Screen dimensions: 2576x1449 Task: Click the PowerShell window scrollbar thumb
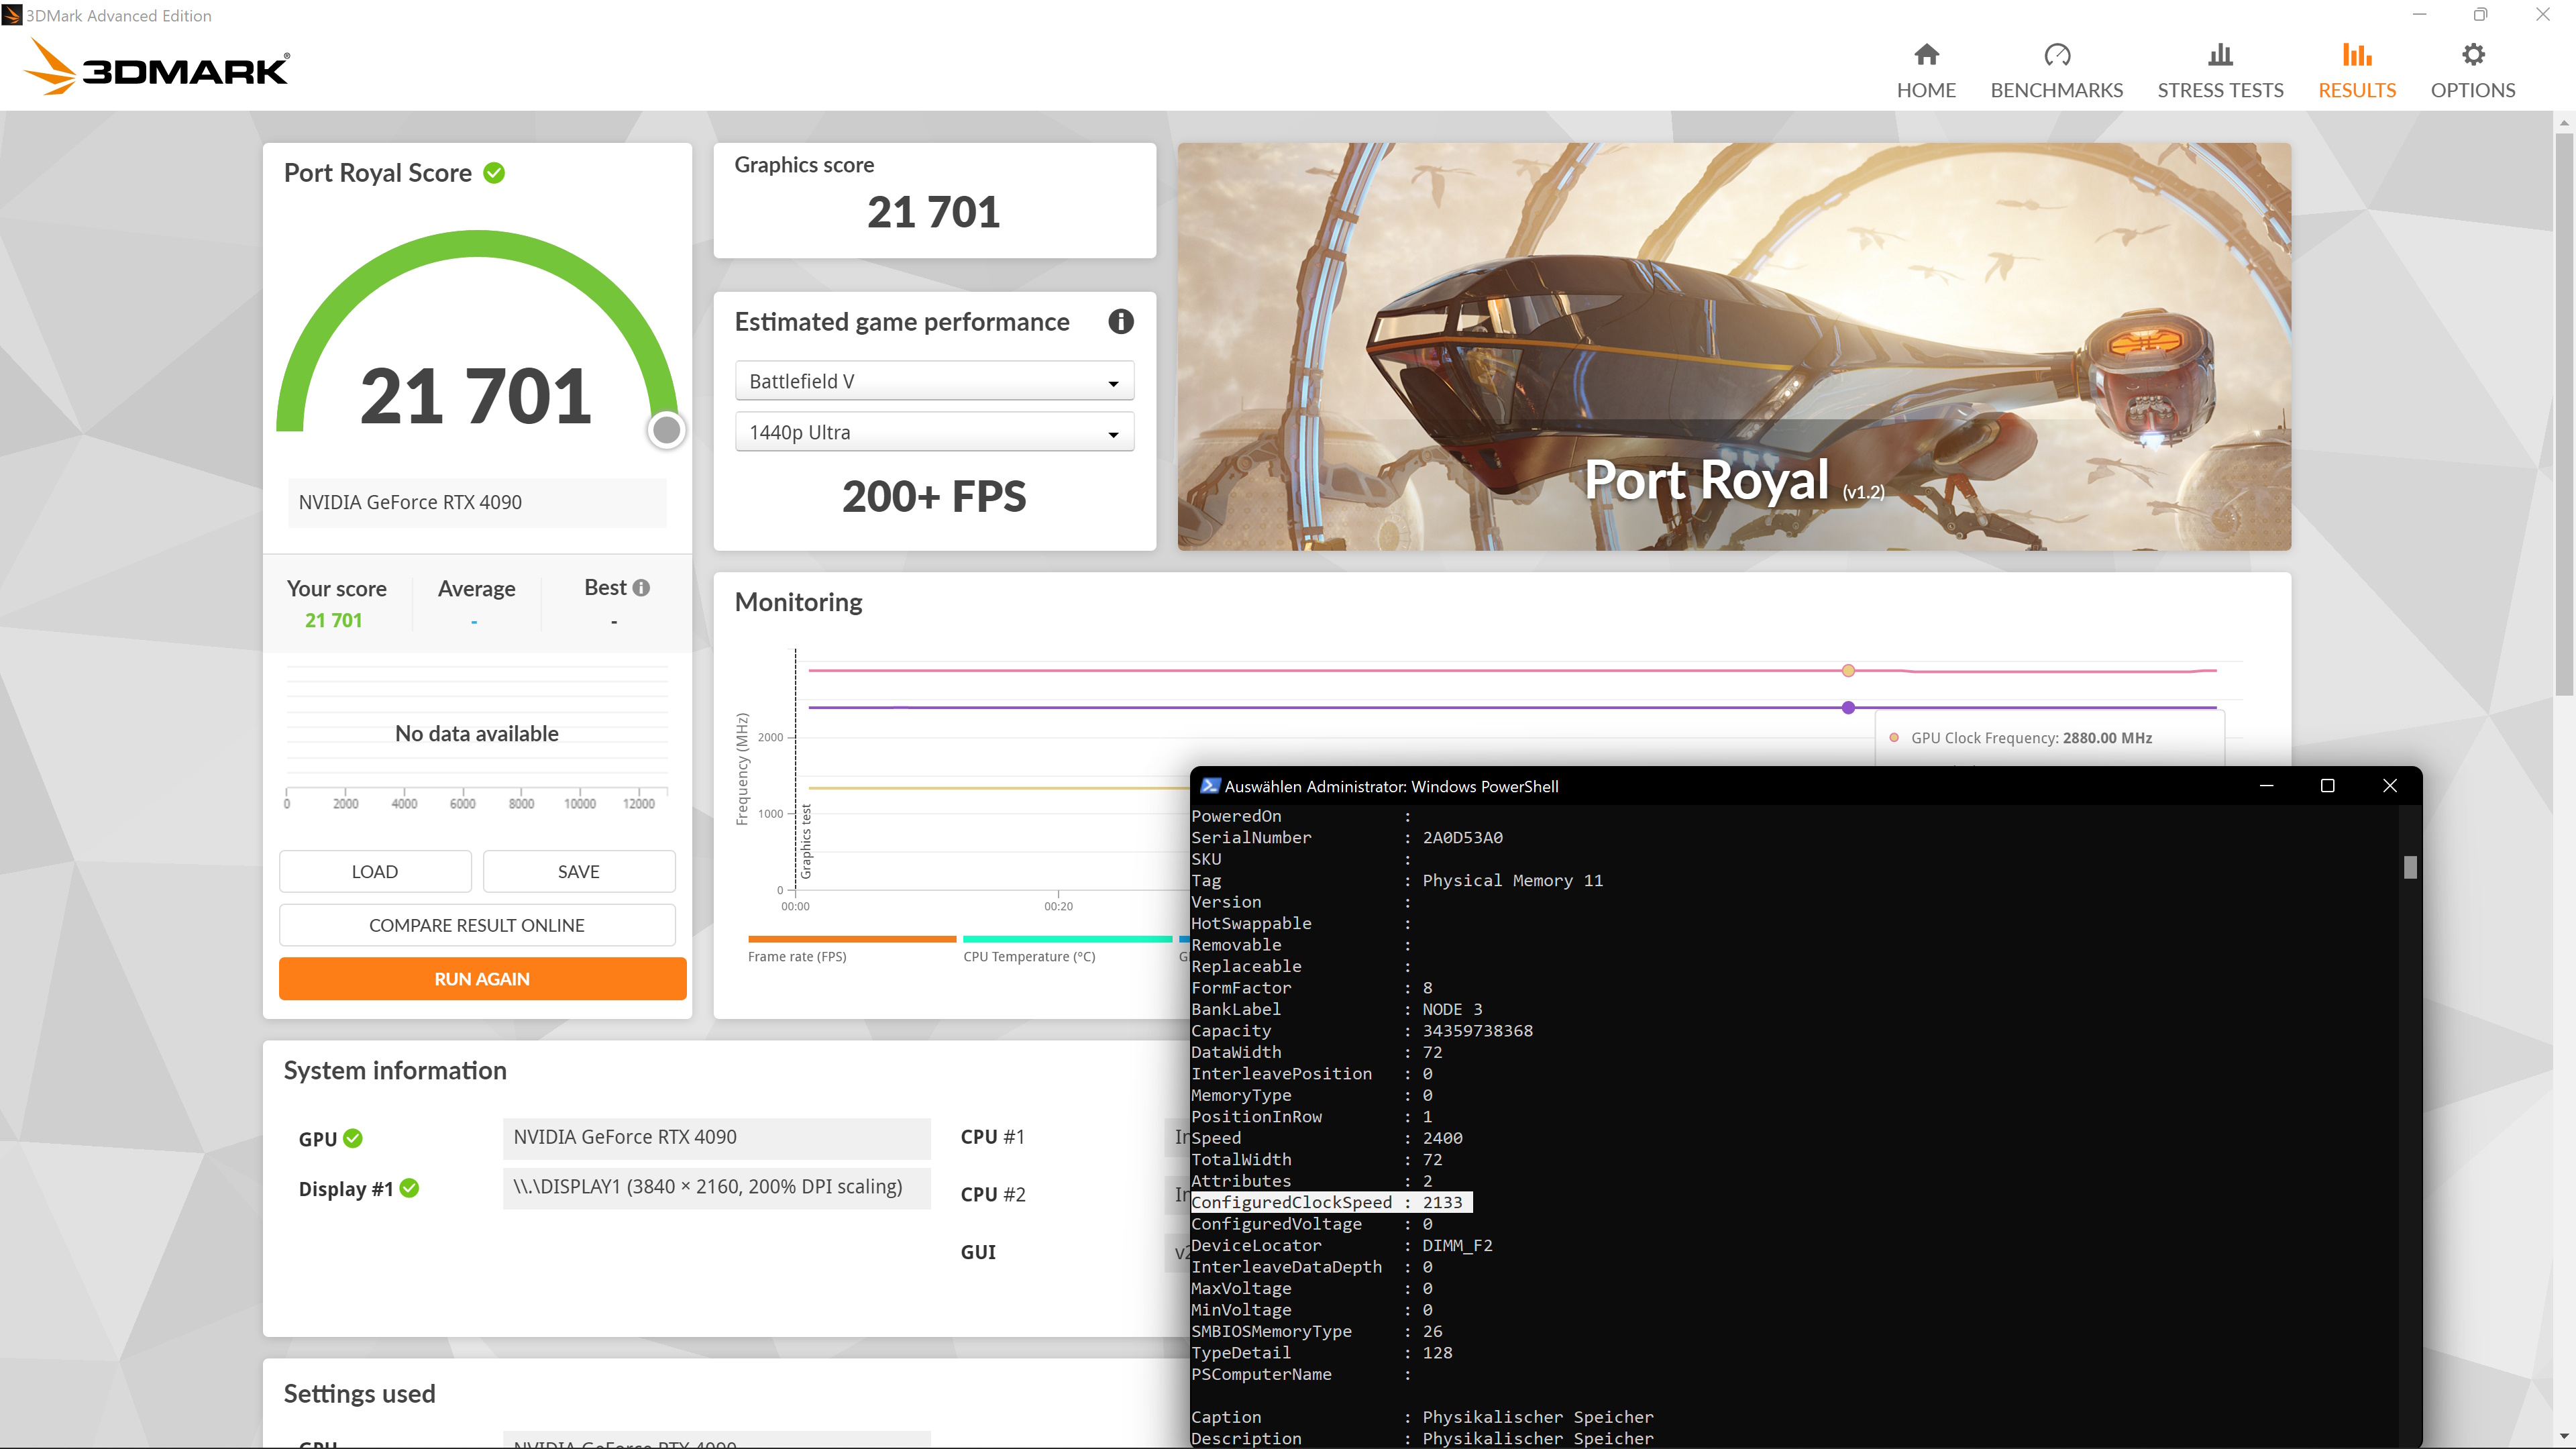[x=2410, y=867]
